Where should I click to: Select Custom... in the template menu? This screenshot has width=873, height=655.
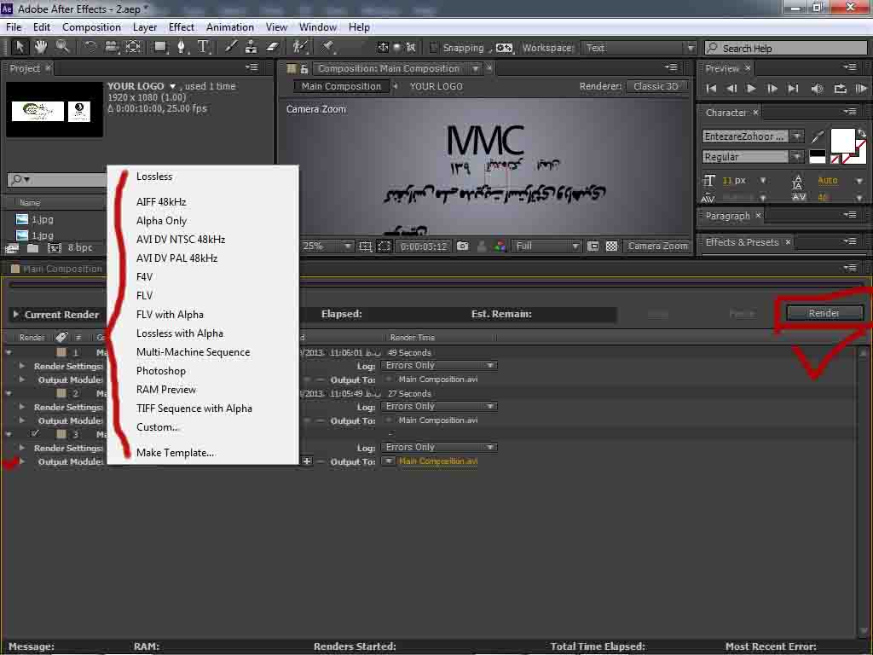[157, 427]
